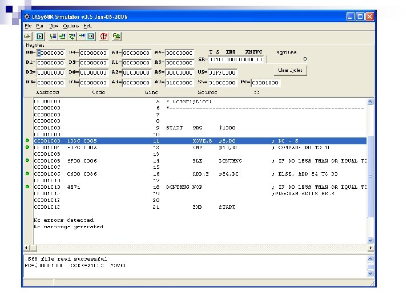This screenshot has width=411, height=308.
Task: Click the first green step icon in toolbar
Action: click(53, 36)
